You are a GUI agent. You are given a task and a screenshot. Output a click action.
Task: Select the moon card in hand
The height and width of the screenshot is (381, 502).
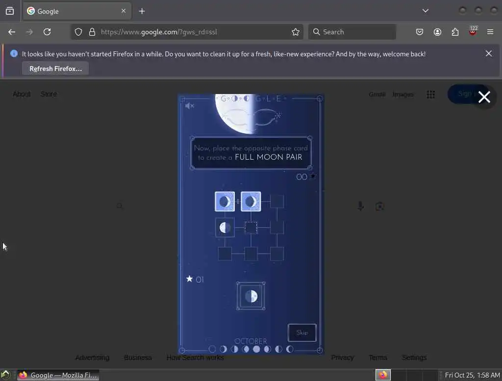click(x=251, y=296)
